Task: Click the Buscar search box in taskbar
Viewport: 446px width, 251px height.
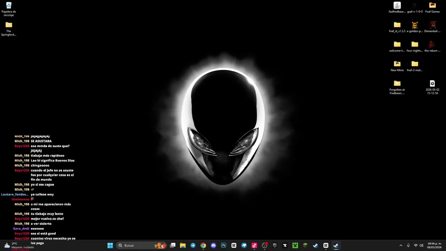Action: (141, 245)
